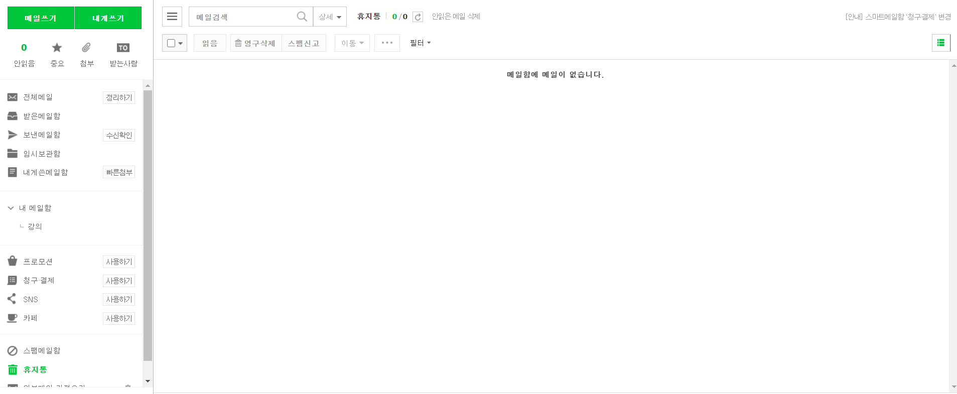
Task: Click the 내게쓰기 write-to-self button
Action: [x=108, y=18]
